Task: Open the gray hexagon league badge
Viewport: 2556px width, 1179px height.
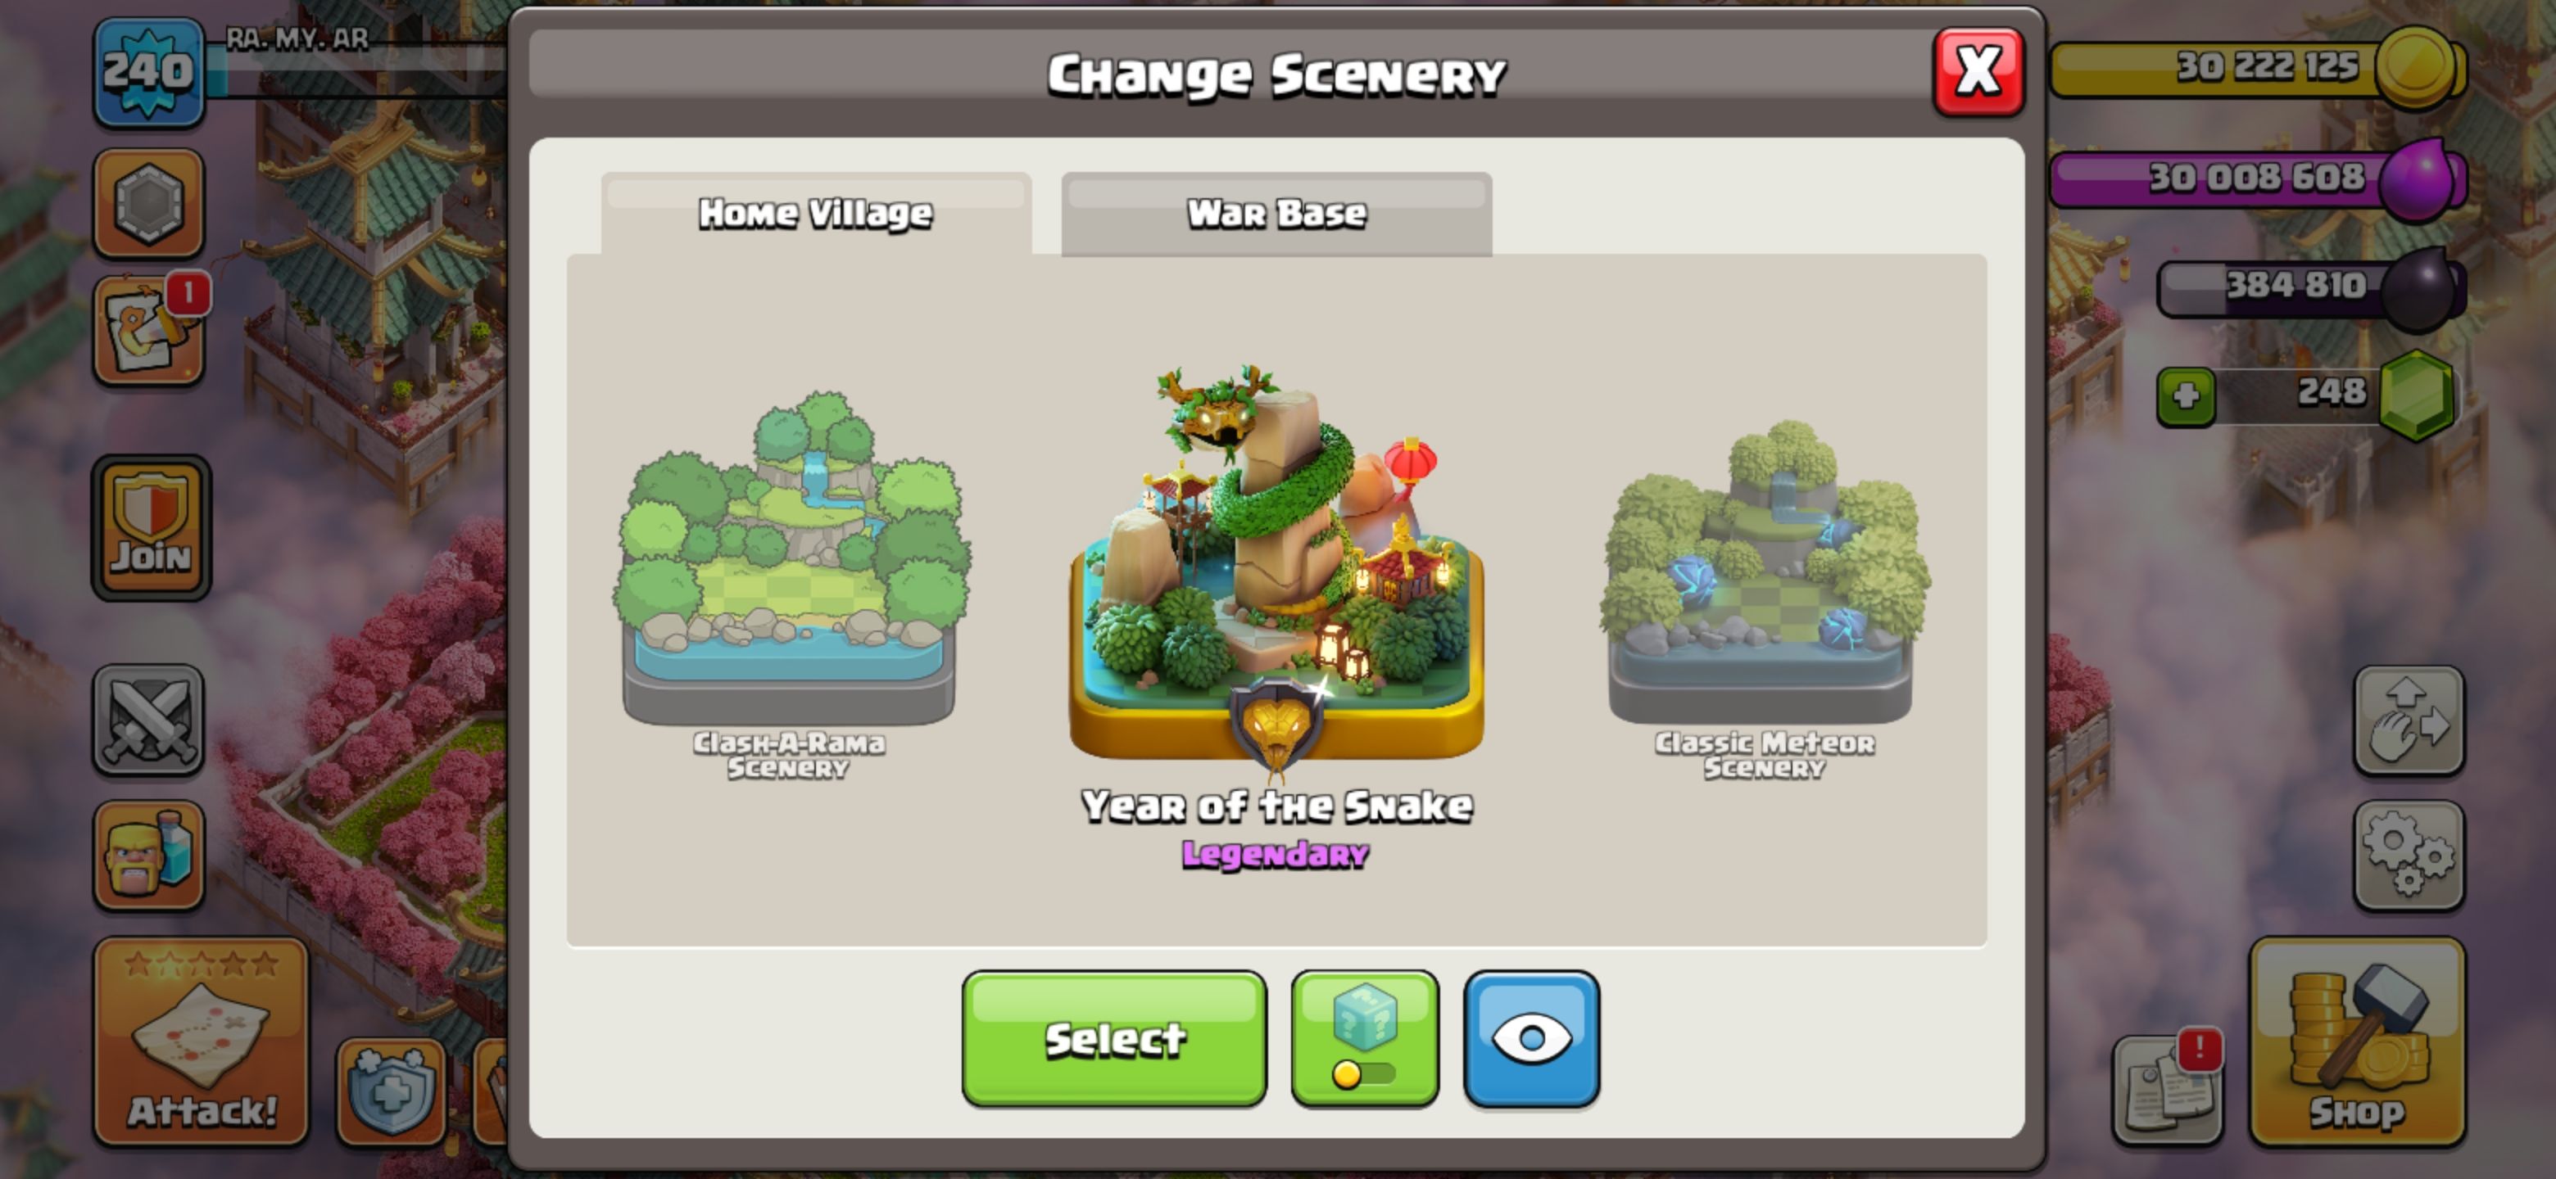Action: [x=149, y=203]
